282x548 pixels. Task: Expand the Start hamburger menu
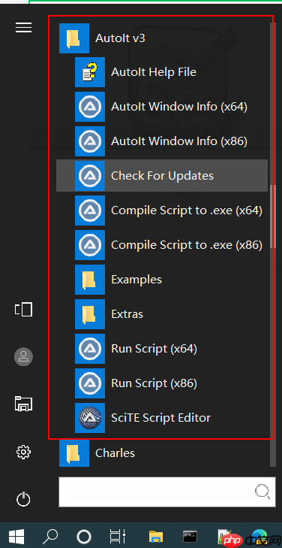24,27
